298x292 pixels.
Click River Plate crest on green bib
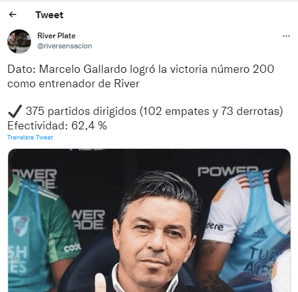(20, 226)
